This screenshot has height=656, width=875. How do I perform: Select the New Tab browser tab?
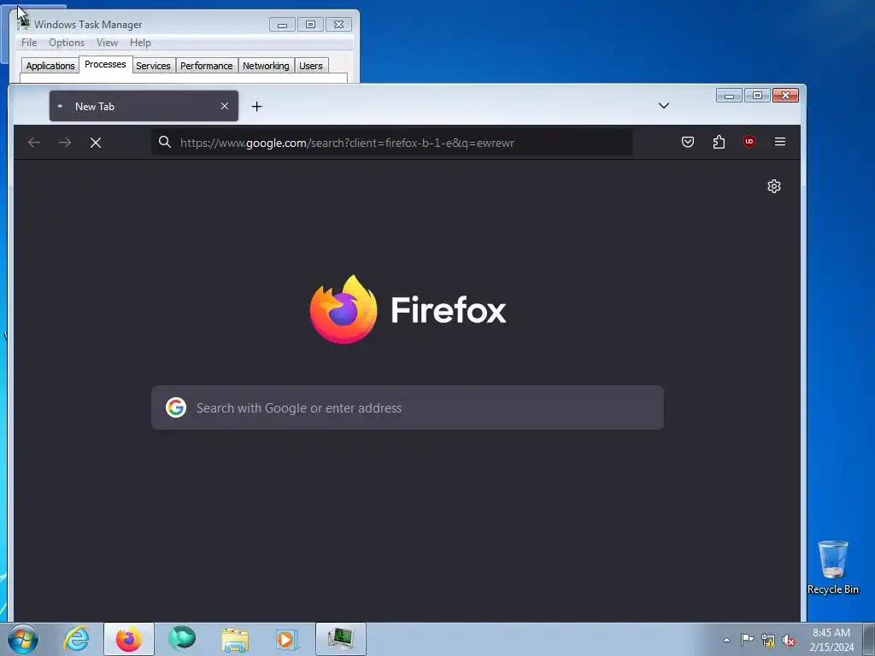(x=144, y=106)
